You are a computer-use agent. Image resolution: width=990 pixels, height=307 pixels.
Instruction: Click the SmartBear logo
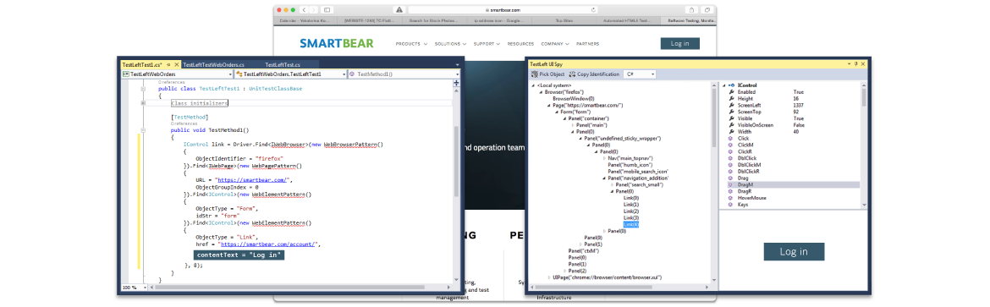pyautogui.click(x=337, y=44)
